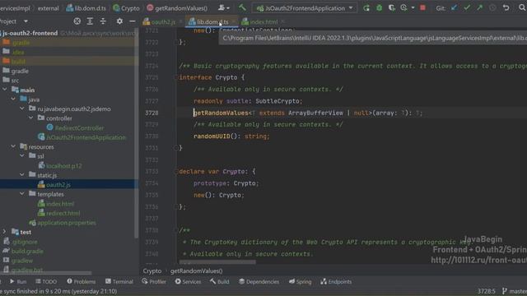Click Crypto in the bottom editor breadcrumb
This screenshot has height=296, width=527.
click(x=152, y=271)
